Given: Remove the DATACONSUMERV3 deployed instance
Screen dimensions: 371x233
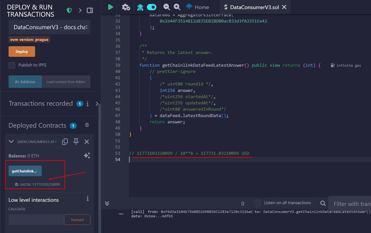Looking at the screenshot, I should pos(87,142).
